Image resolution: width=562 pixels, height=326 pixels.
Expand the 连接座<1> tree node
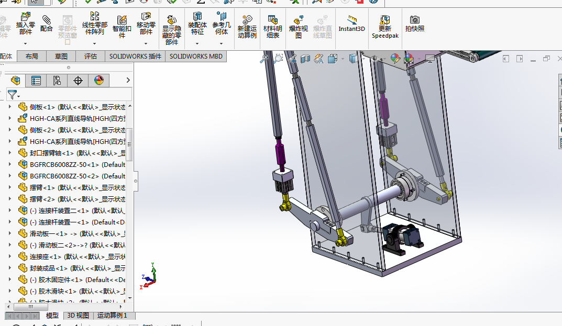point(10,256)
